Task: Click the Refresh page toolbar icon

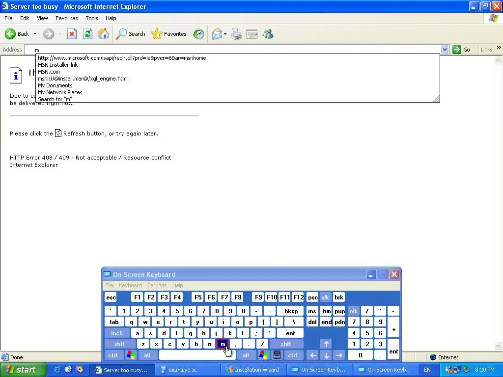Action: [x=87, y=34]
